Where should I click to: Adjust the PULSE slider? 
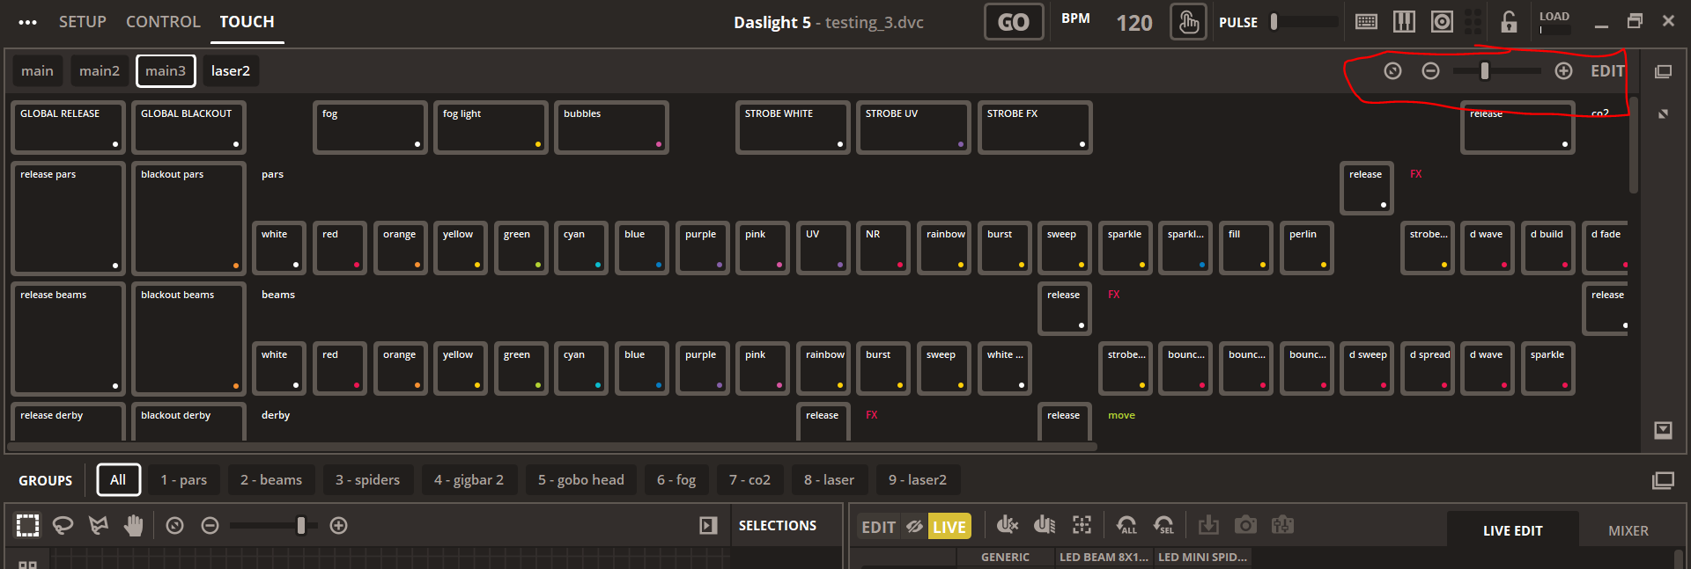click(1304, 22)
